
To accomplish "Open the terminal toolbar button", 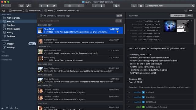I will [134, 6].
